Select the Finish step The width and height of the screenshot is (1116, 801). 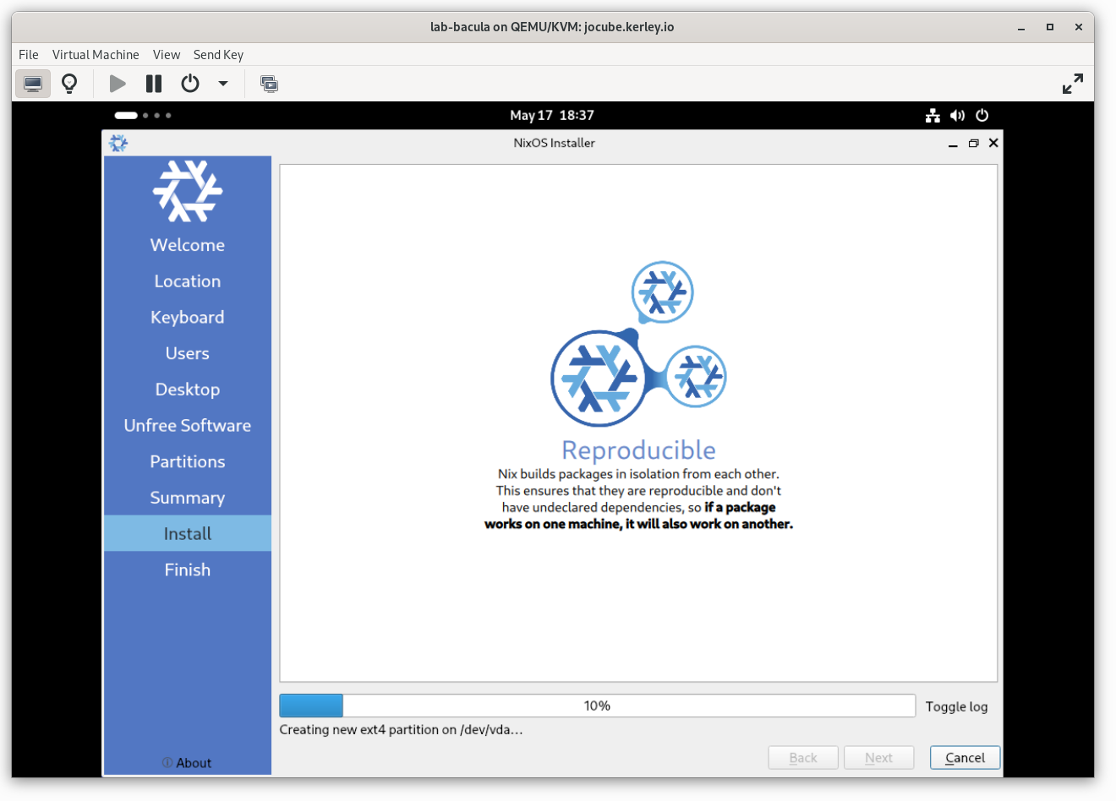tap(188, 569)
